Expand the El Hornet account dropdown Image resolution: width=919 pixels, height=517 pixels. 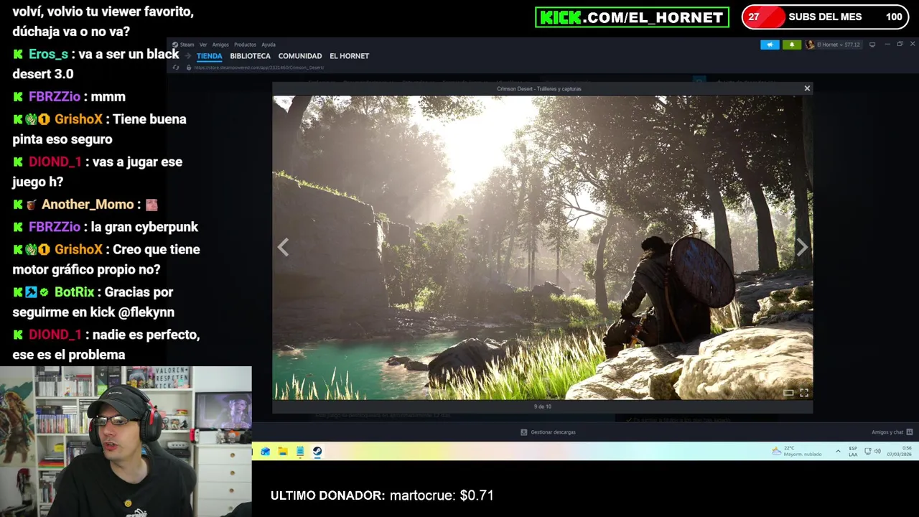(x=833, y=45)
